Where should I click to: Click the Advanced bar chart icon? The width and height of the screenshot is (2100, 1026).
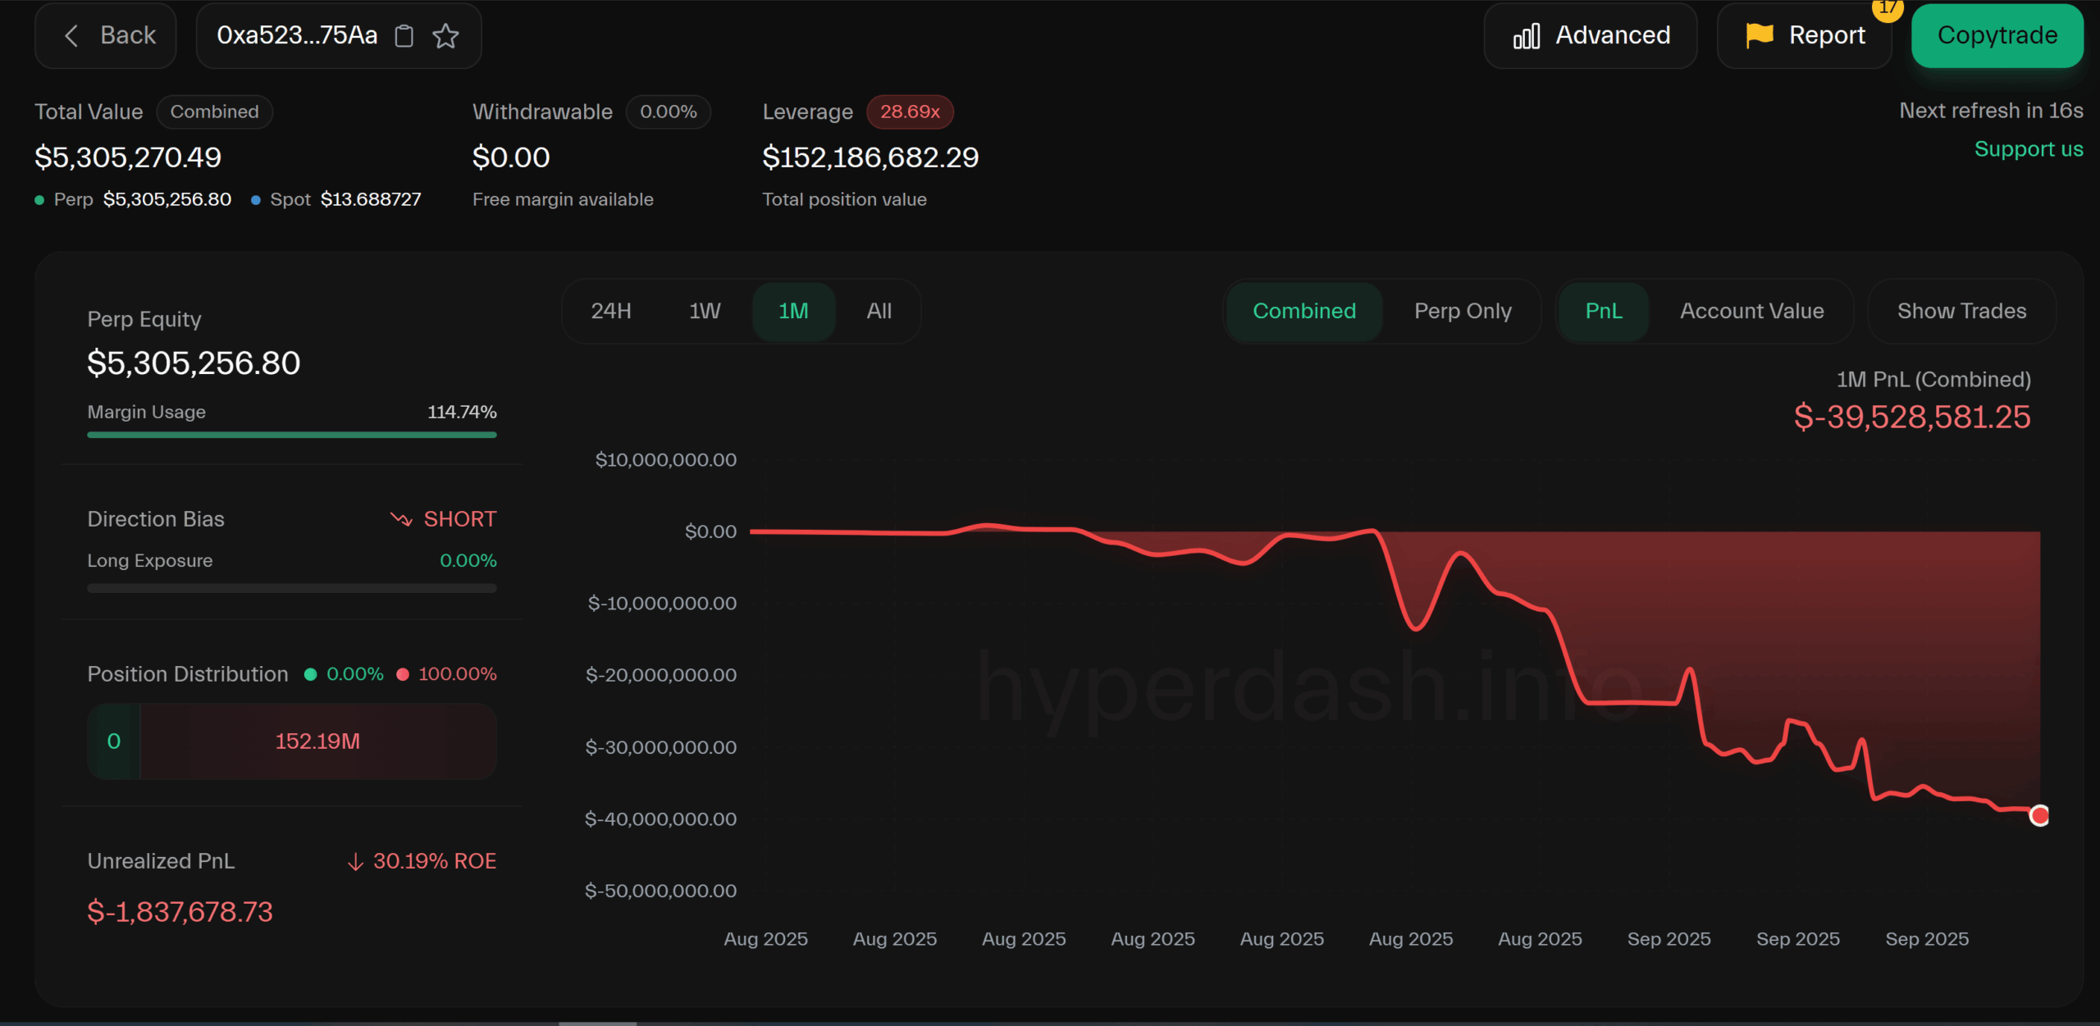point(1527,36)
